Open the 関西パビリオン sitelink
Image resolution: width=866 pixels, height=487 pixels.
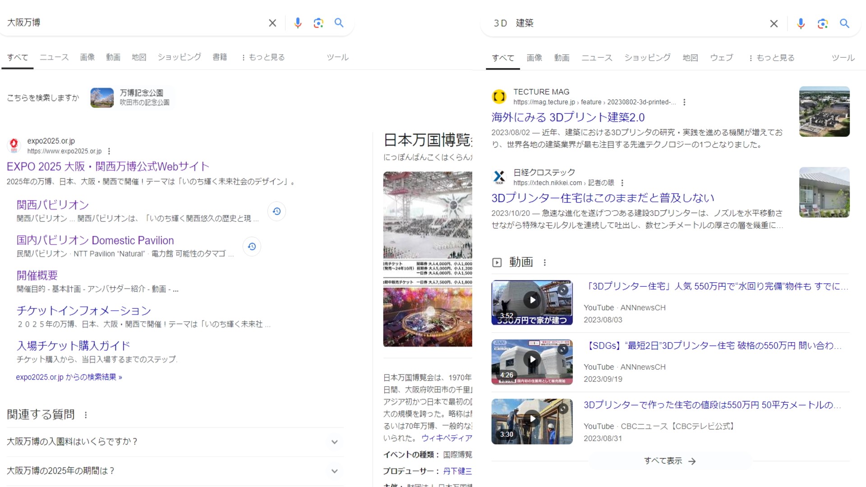click(53, 205)
